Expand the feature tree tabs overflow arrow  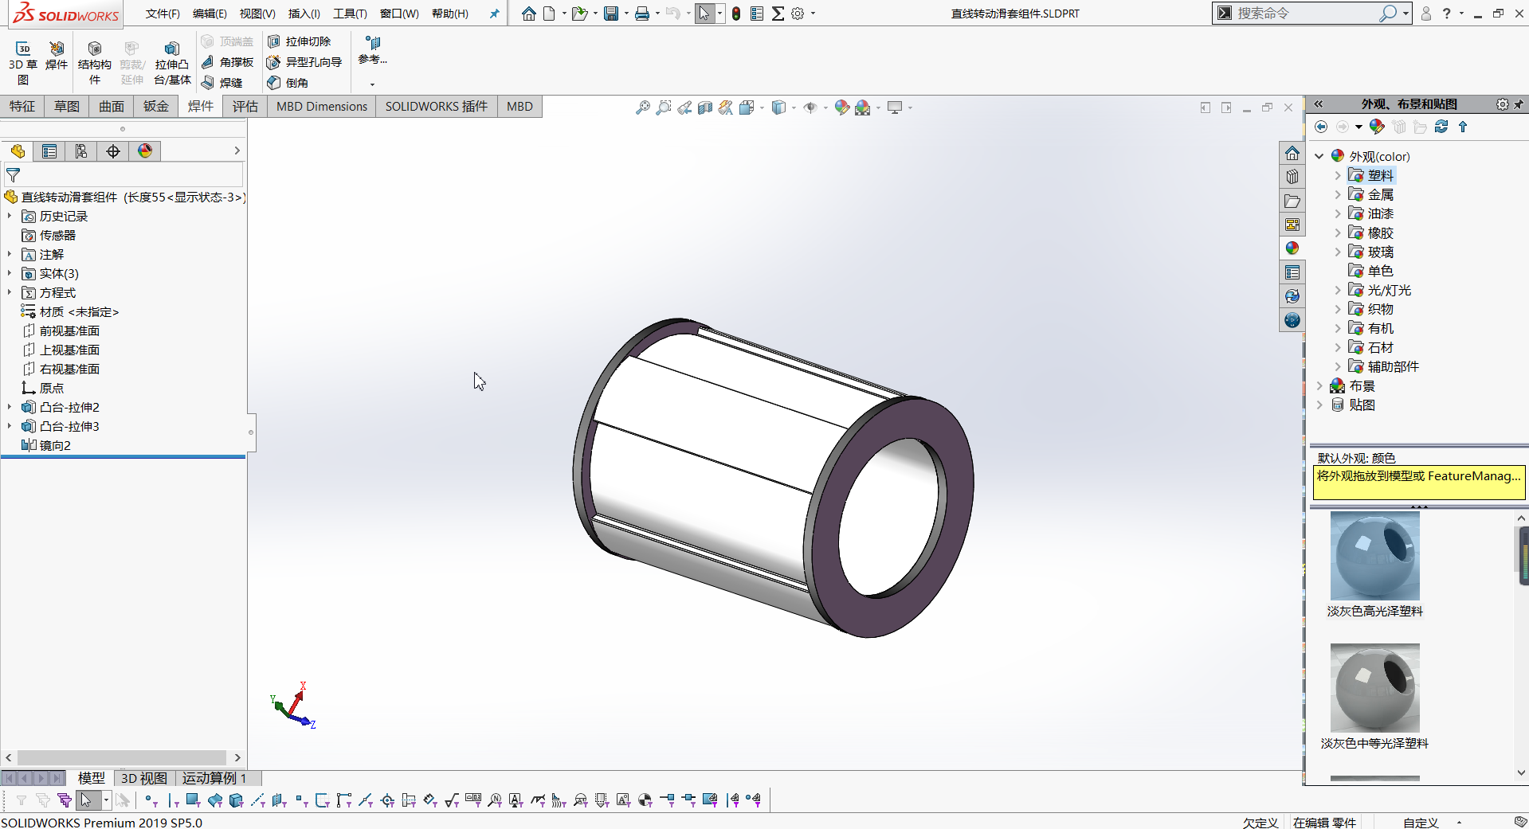click(x=237, y=151)
